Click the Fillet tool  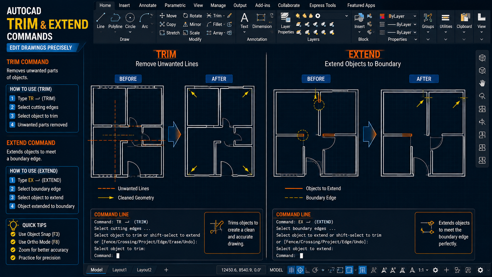click(x=215, y=24)
